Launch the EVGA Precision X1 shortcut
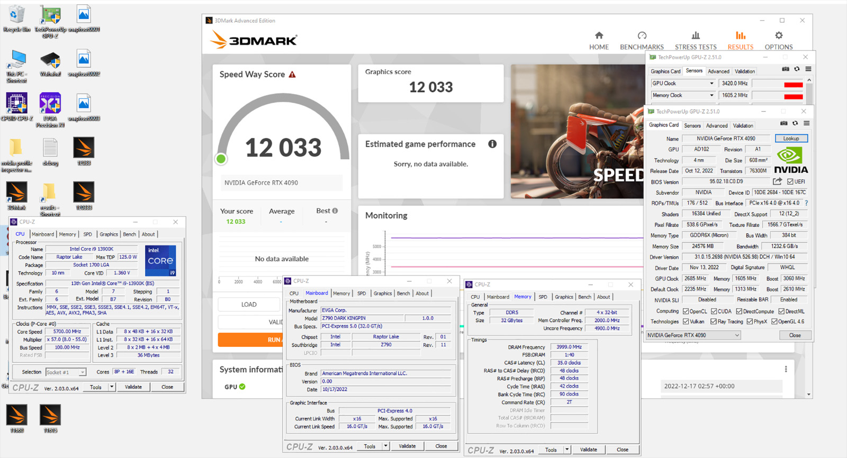Viewport: 847px width, 458px height. [x=50, y=111]
